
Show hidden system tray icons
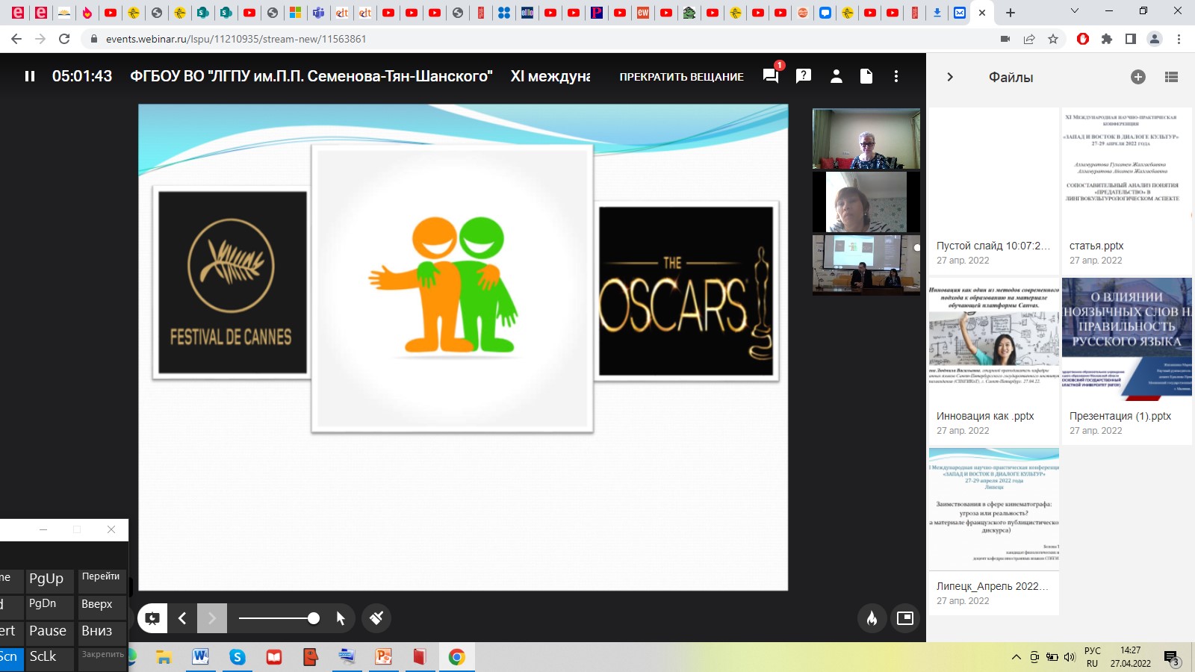(1016, 657)
